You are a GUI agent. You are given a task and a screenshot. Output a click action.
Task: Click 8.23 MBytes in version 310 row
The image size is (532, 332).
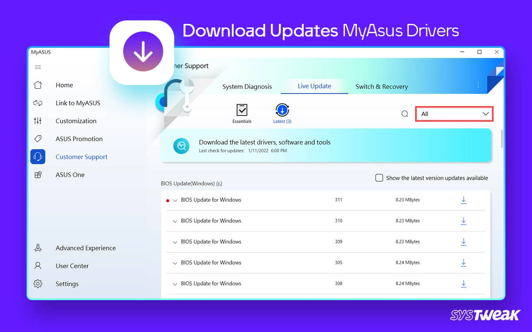pos(407,221)
